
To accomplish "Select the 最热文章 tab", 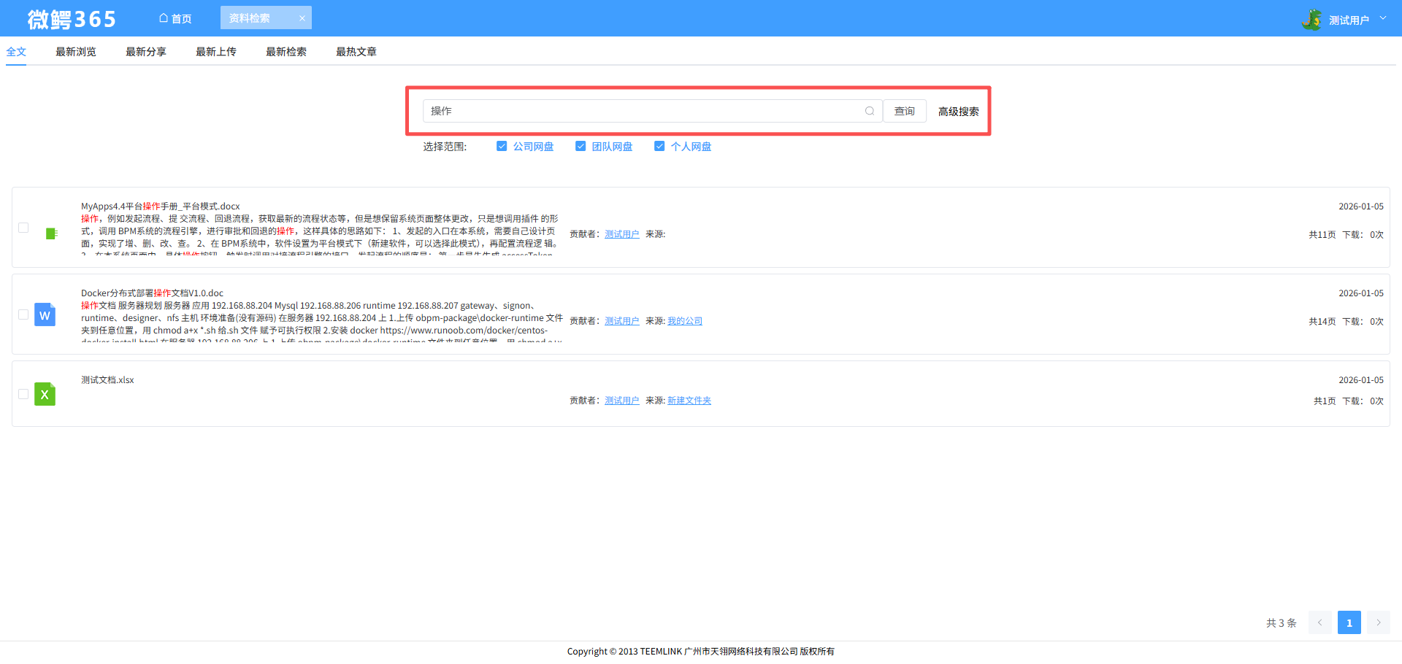I will click(356, 52).
